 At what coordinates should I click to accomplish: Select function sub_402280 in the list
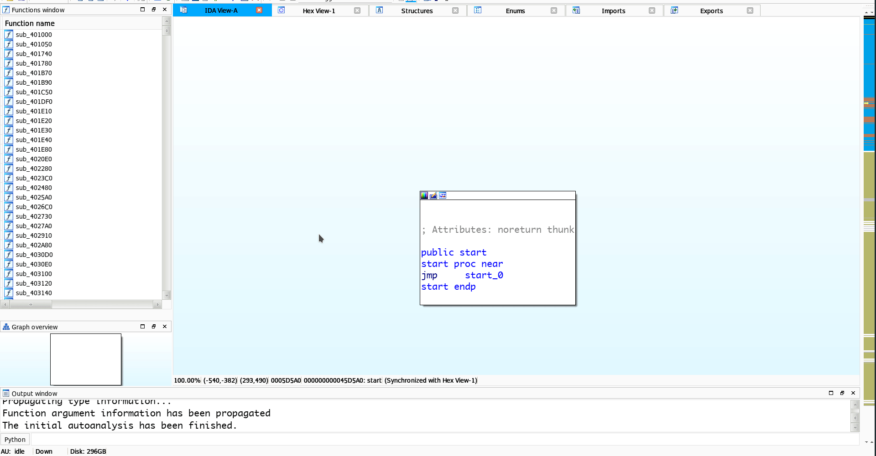(82, 169)
